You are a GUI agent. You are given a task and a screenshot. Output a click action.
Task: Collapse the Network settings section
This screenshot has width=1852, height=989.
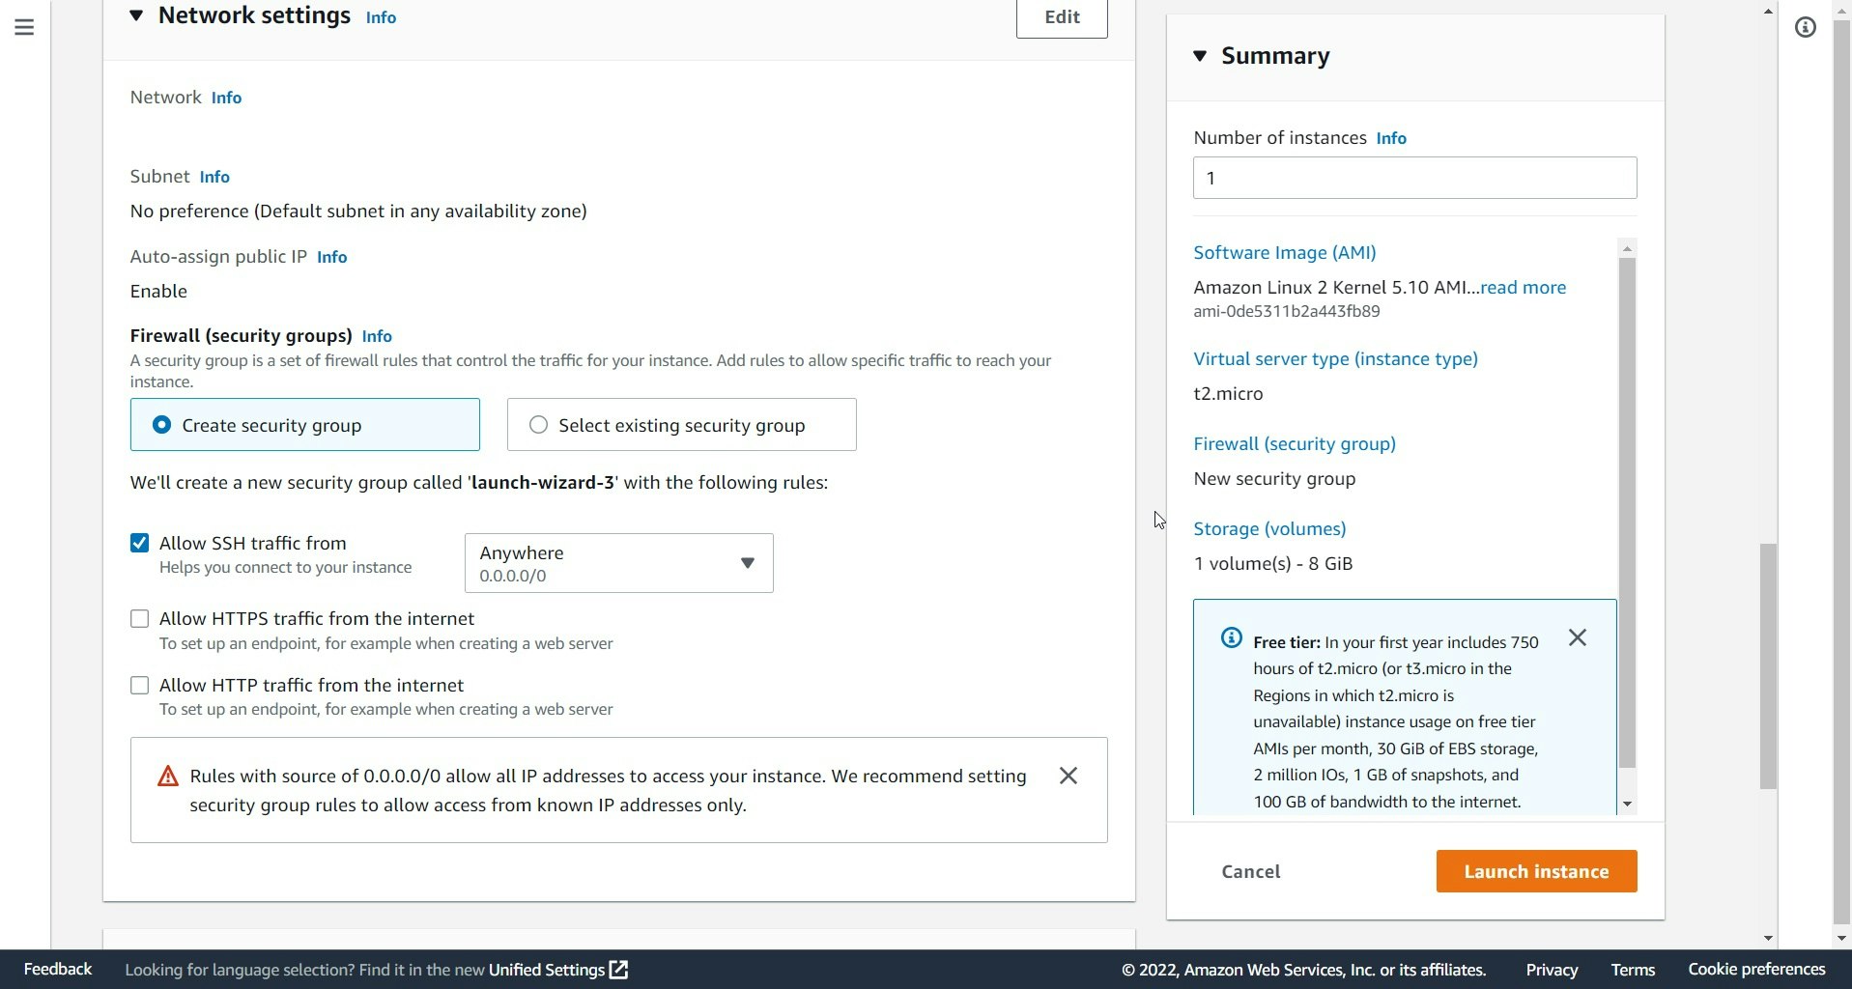136,15
